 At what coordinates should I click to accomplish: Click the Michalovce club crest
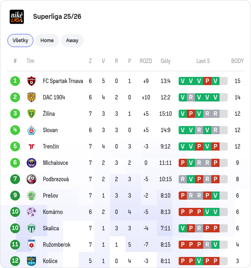coord(31,163)
